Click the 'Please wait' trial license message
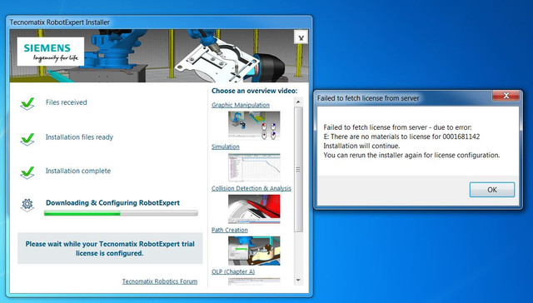Image resolution: width=533 pixels, height=303 pixels. pos(110,248)
